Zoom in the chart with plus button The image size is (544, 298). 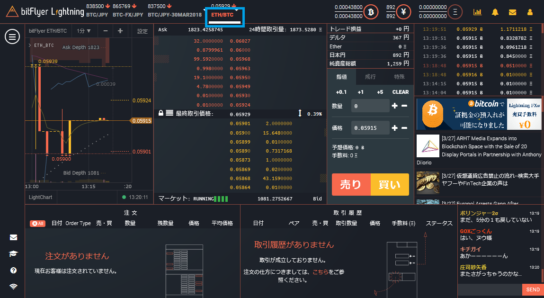click(120, 31)
